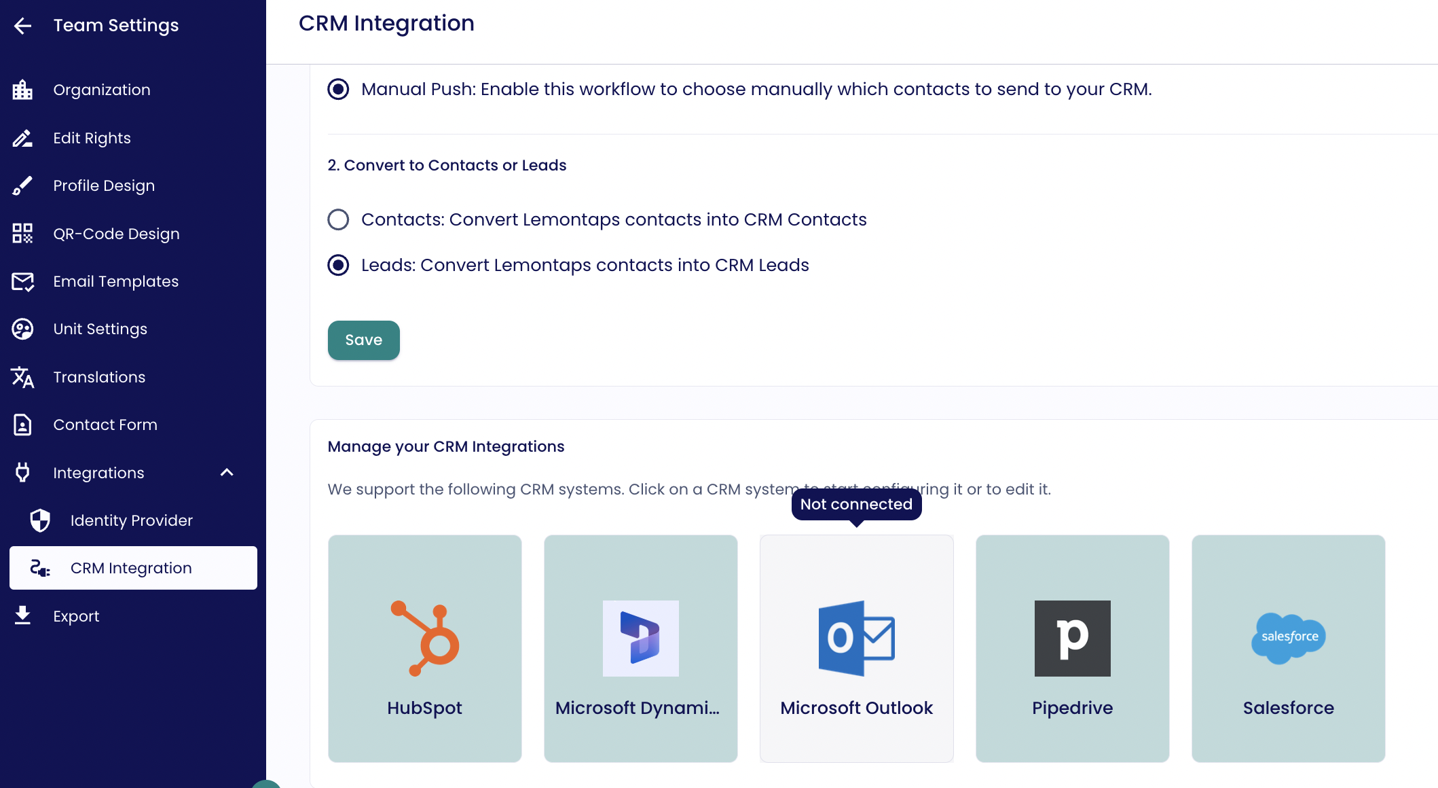Click the QR-Code Design icon
The height and width of the screenshot is (788, 1438).
[22, 234]
